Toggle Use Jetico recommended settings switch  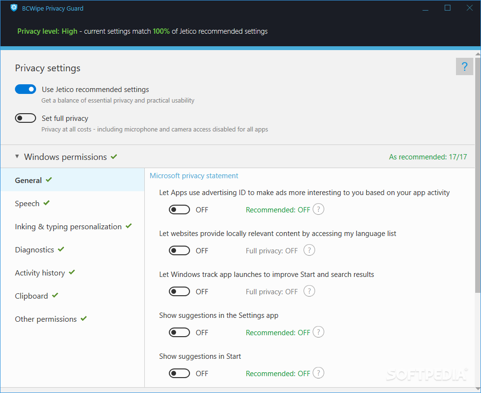click(25, 90)
